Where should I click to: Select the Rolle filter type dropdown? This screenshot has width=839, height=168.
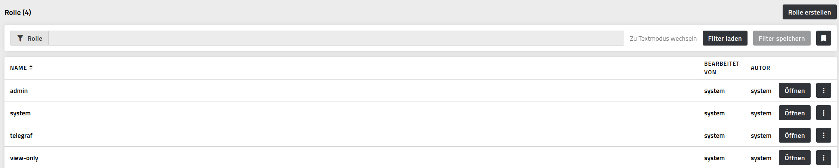click(29, 38)
